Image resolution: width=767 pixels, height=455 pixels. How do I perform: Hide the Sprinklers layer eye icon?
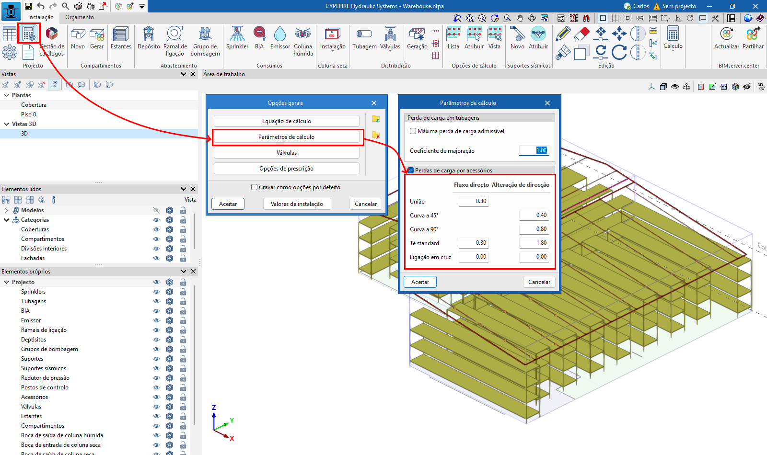point(156,292)
